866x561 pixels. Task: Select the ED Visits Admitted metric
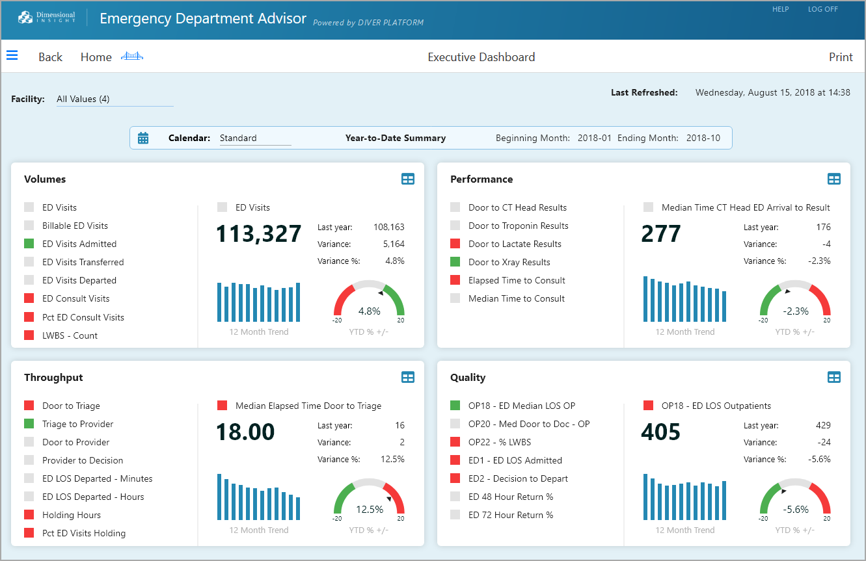pyautogui.click(x=79, y=244)
